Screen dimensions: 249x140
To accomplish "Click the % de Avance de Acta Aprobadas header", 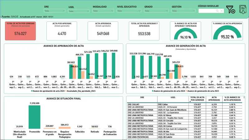I will [232, 98].
